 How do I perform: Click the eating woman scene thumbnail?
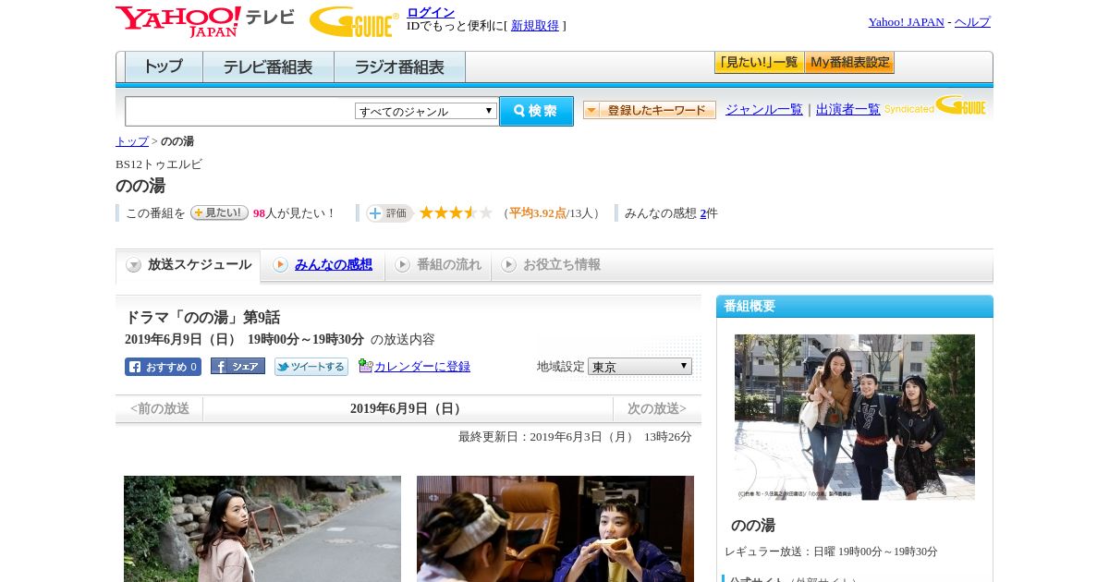(x=555, y=528)
